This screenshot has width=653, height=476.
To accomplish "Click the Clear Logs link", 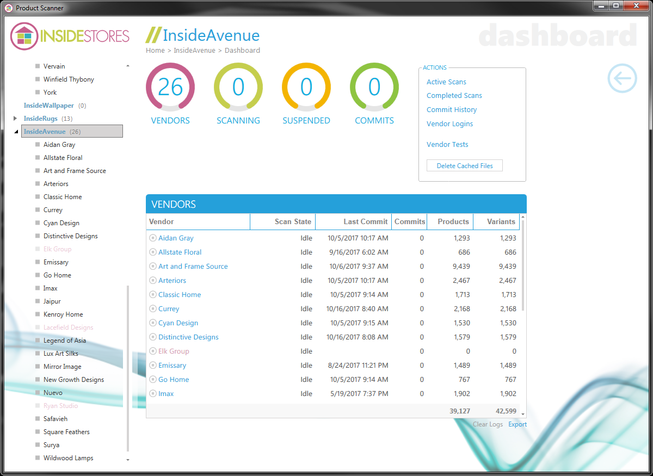I will pos(488,424).
